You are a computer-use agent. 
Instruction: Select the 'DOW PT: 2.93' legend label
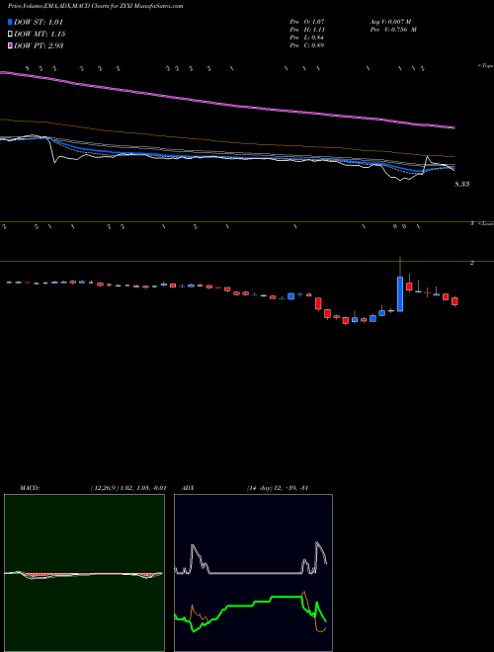point(39,45)
